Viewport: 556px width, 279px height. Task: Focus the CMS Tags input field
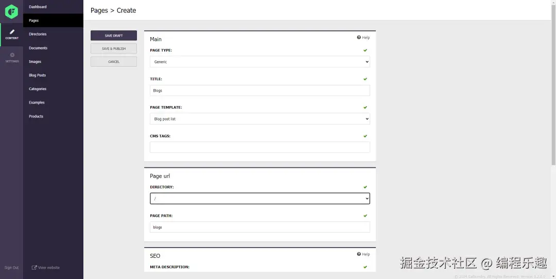[x=260, y=147]
